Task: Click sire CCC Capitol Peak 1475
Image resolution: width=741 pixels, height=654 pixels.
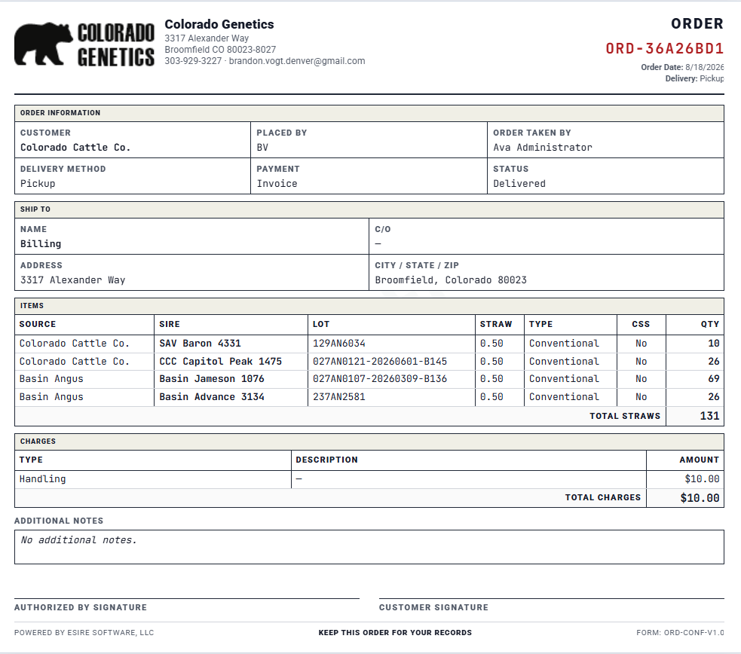Action: tap(220, 361)
